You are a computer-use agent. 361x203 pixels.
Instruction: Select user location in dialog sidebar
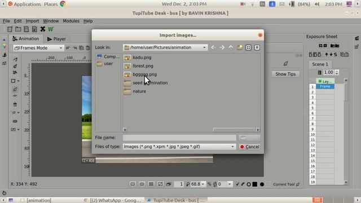click(105, 64)
